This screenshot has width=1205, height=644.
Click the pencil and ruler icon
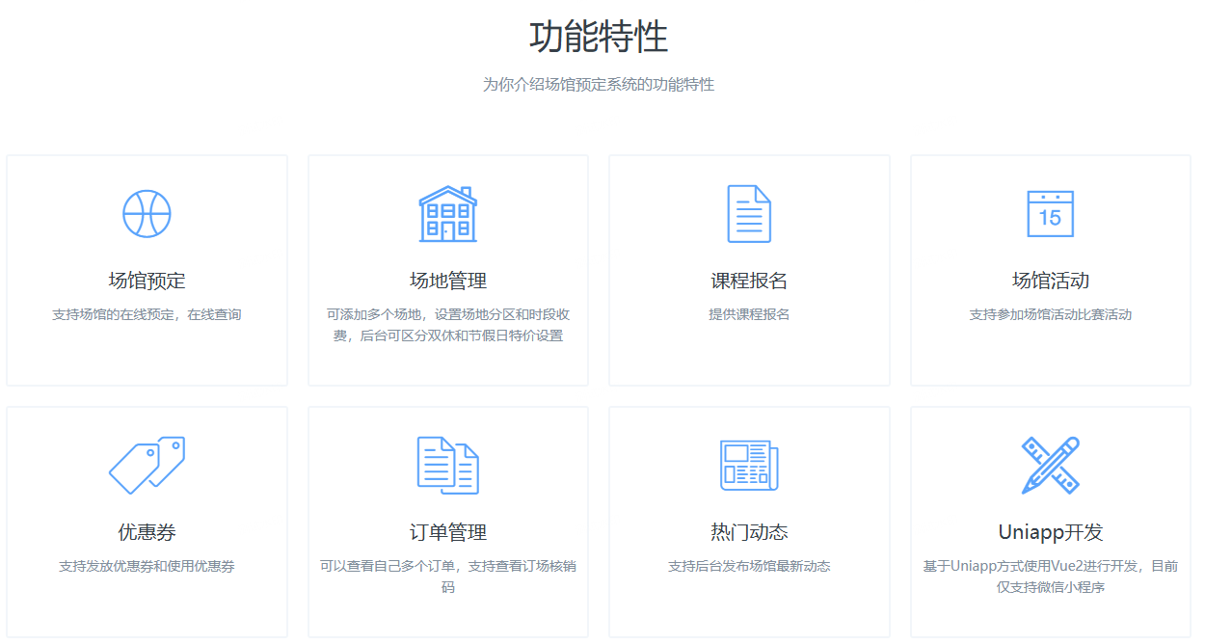coord(1050,465)
